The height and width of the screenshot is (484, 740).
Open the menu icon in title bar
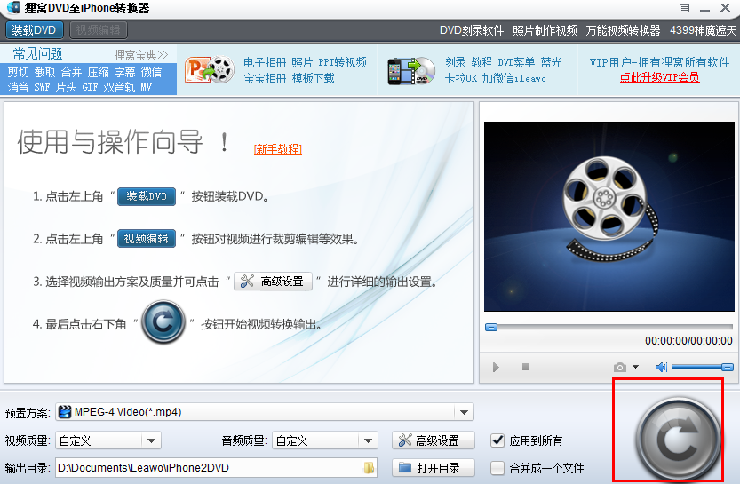[684, 8]
